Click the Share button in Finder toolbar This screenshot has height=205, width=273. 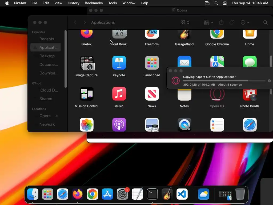(x=221, y=22)
